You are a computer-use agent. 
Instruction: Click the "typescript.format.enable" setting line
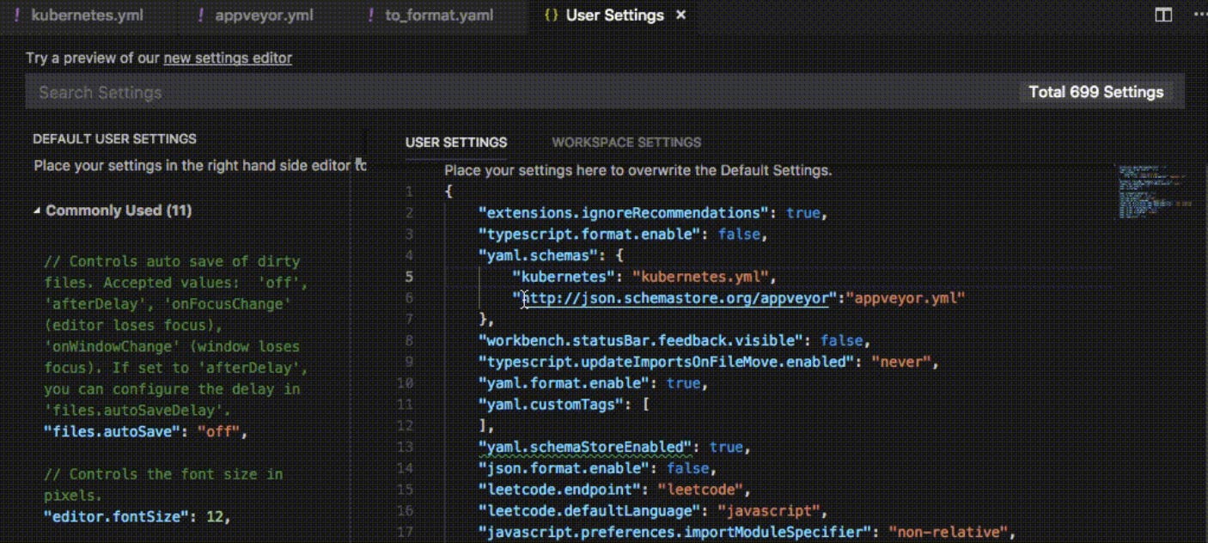(623, 234)
